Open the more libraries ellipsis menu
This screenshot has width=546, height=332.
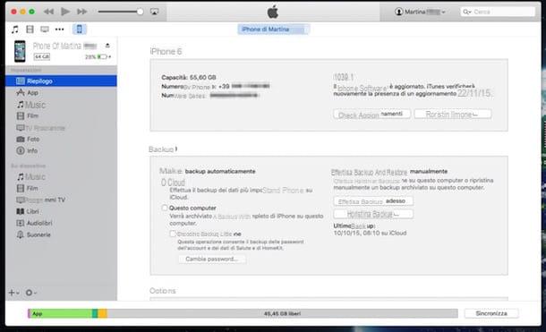pyautogui.click(x=60, y=30)
